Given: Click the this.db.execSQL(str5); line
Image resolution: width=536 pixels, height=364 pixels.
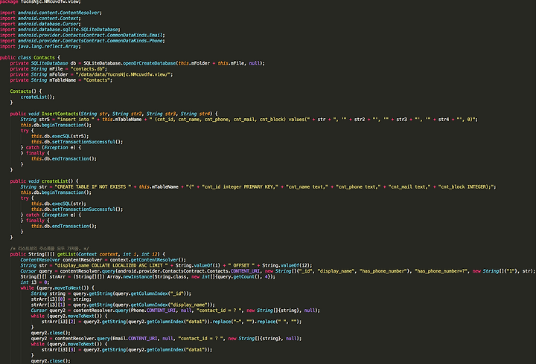Looking at the screenshot, I should coord(60,136).
